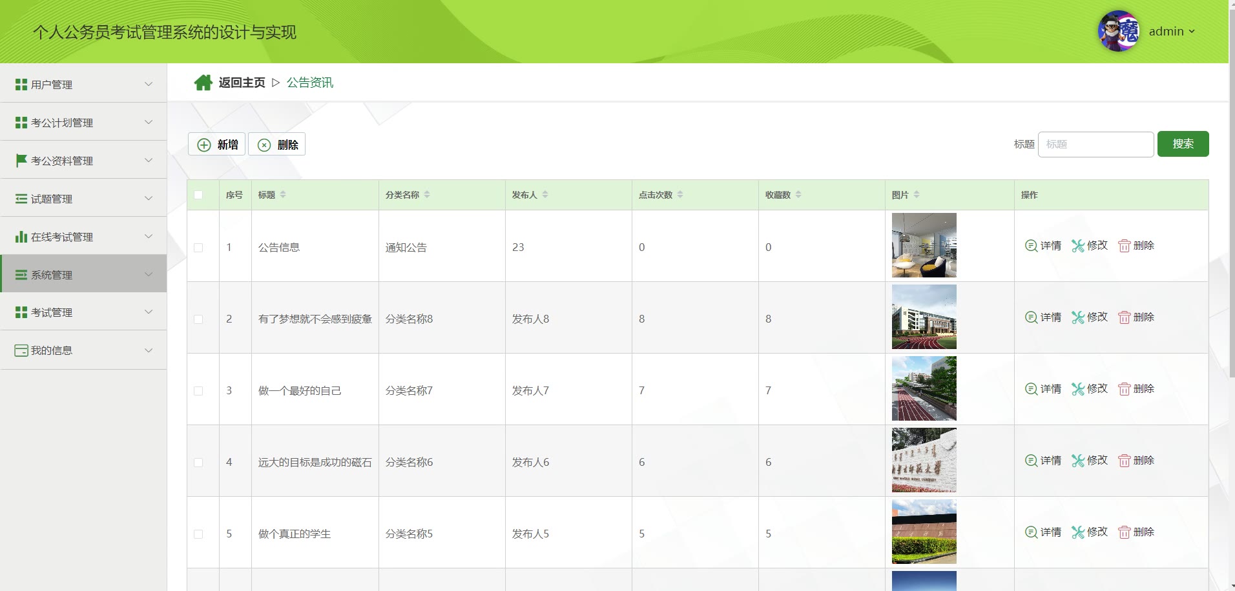This screenshot has width=1235, height=591.
Task: Click the 公告资讯 breadcrumb link
Action: 310,83
